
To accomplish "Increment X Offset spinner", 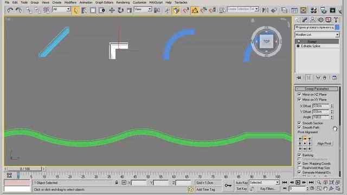I will [x=331, y=105].
